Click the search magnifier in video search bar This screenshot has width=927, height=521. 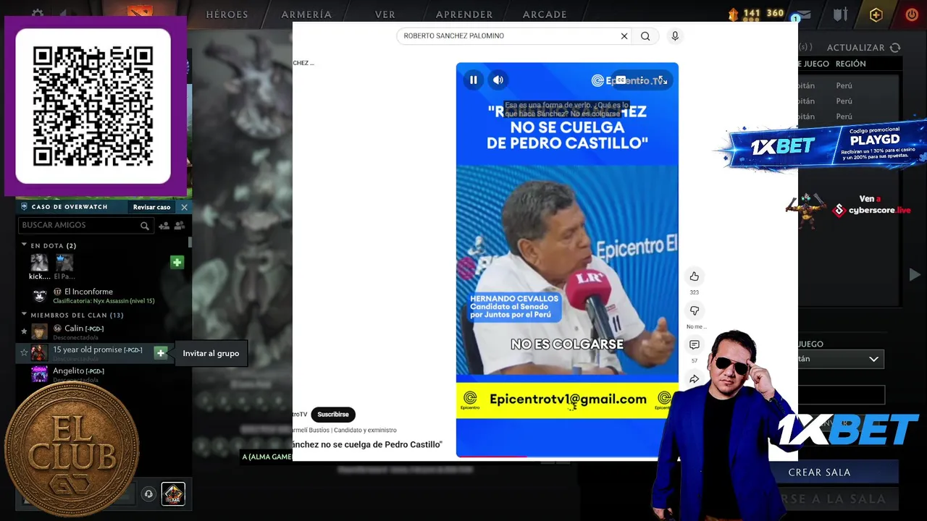point(645,36)
